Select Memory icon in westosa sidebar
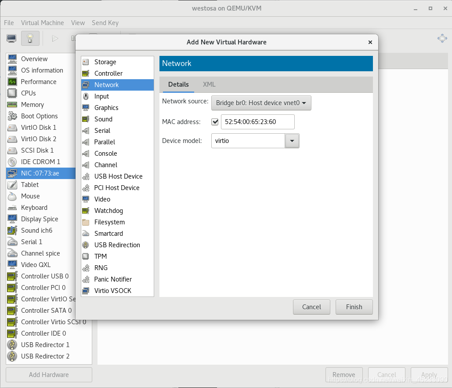 (12, 105)
